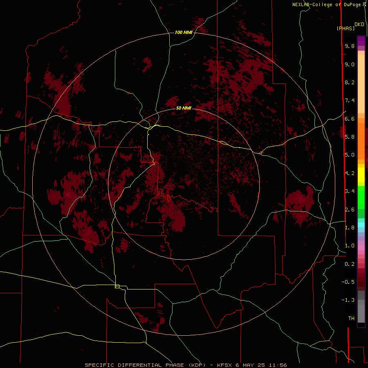
Task: Click the 9.0 value on the color scale
Action: click(350, 65)
